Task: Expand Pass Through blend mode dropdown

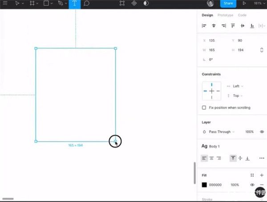Action: 221,132
